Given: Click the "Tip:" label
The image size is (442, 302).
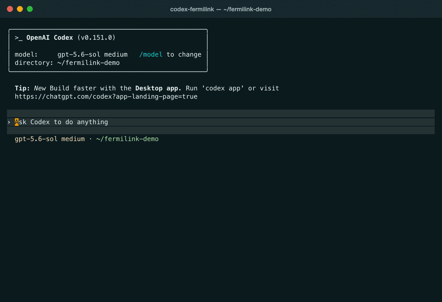Looking at the screenshot, I should (x=23, y=88).
